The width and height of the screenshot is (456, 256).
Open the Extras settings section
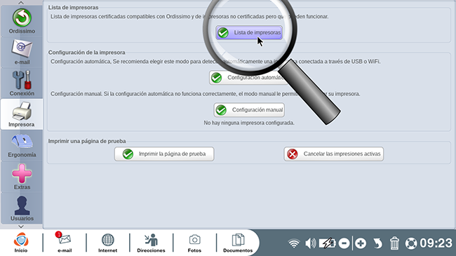[22, 177]
